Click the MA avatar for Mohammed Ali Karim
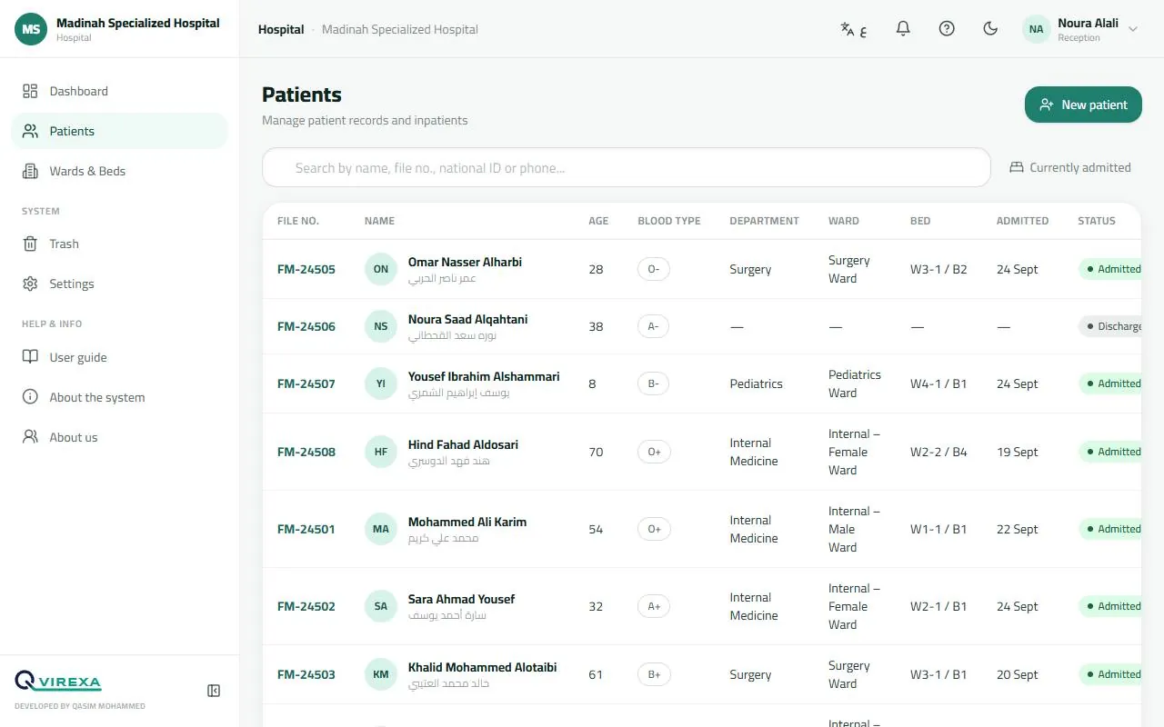 (x=381, y=529)
